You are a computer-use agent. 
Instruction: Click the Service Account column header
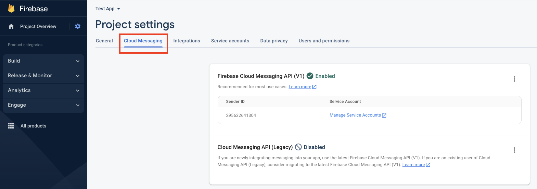(345, 102)
